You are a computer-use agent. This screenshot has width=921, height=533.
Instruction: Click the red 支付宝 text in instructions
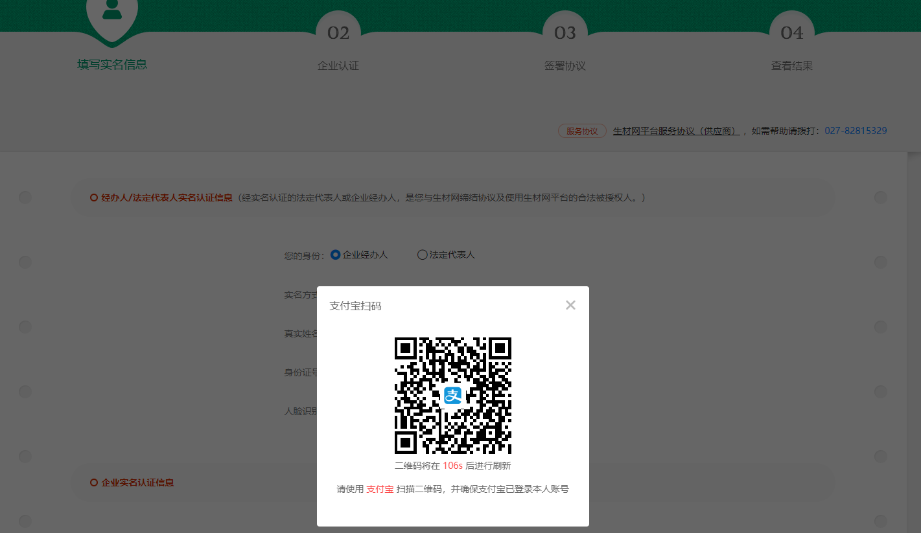(x=380, y=490)
